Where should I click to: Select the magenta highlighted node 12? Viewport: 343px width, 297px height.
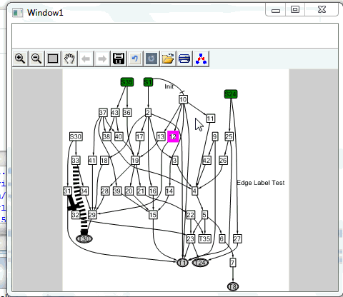click(x=173, y=136)
